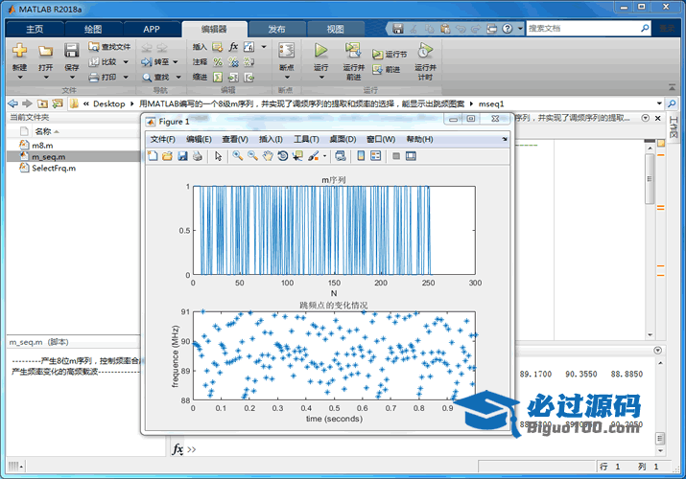Click the Print button in the ribbon
This screenshot has width=686, height=479.
click(104, 78)
